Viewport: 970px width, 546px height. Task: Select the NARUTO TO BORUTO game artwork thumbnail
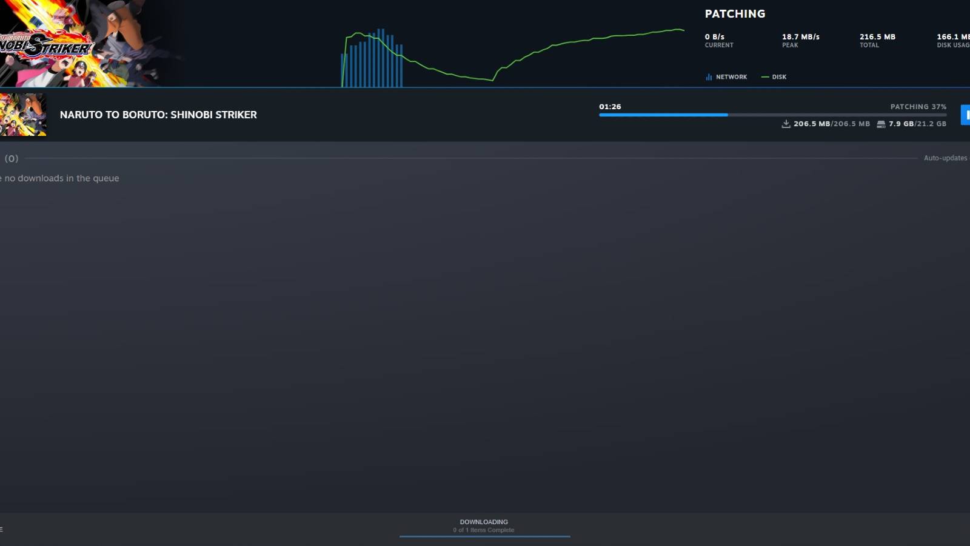pyautogui.click(x=23, y=114)
